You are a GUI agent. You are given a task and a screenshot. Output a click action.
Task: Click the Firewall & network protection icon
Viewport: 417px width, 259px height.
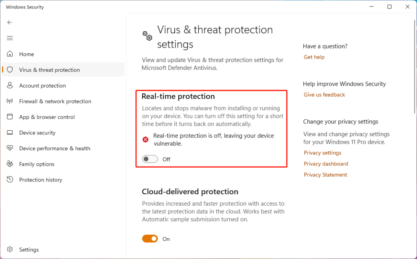point(10,101)
